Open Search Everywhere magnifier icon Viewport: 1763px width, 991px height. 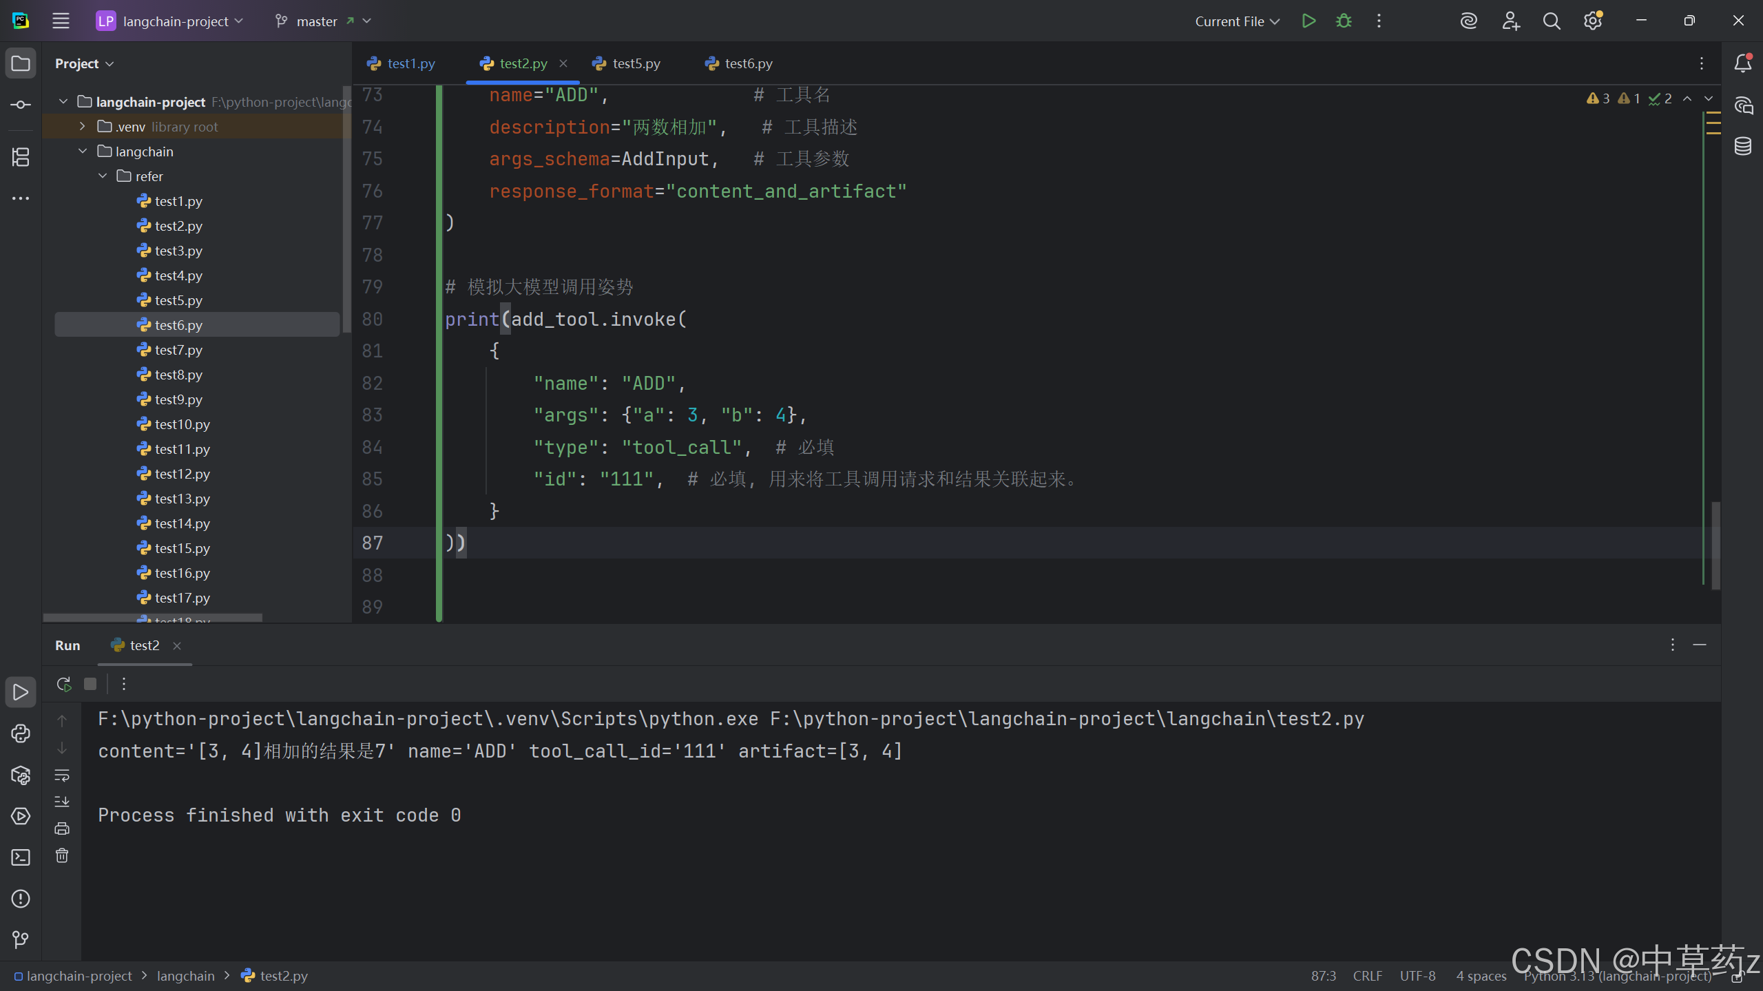click(x=1551, y=21)
